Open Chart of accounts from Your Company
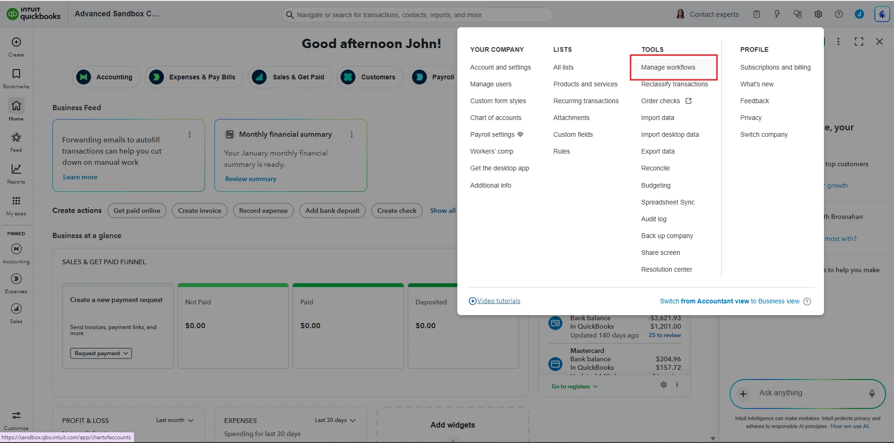Viewport: 894px width, 443px height. [x=496, y=118]
